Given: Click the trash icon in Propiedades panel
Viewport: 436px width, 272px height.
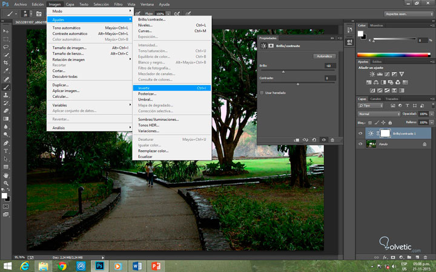Looking at the screenshot, I should tap(332, 140).
